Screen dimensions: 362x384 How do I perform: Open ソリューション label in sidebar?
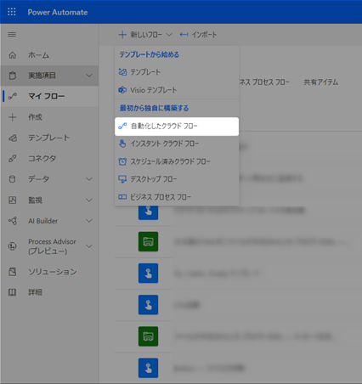(x=53, y=272)
